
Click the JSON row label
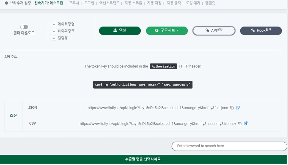pos(33,108)
